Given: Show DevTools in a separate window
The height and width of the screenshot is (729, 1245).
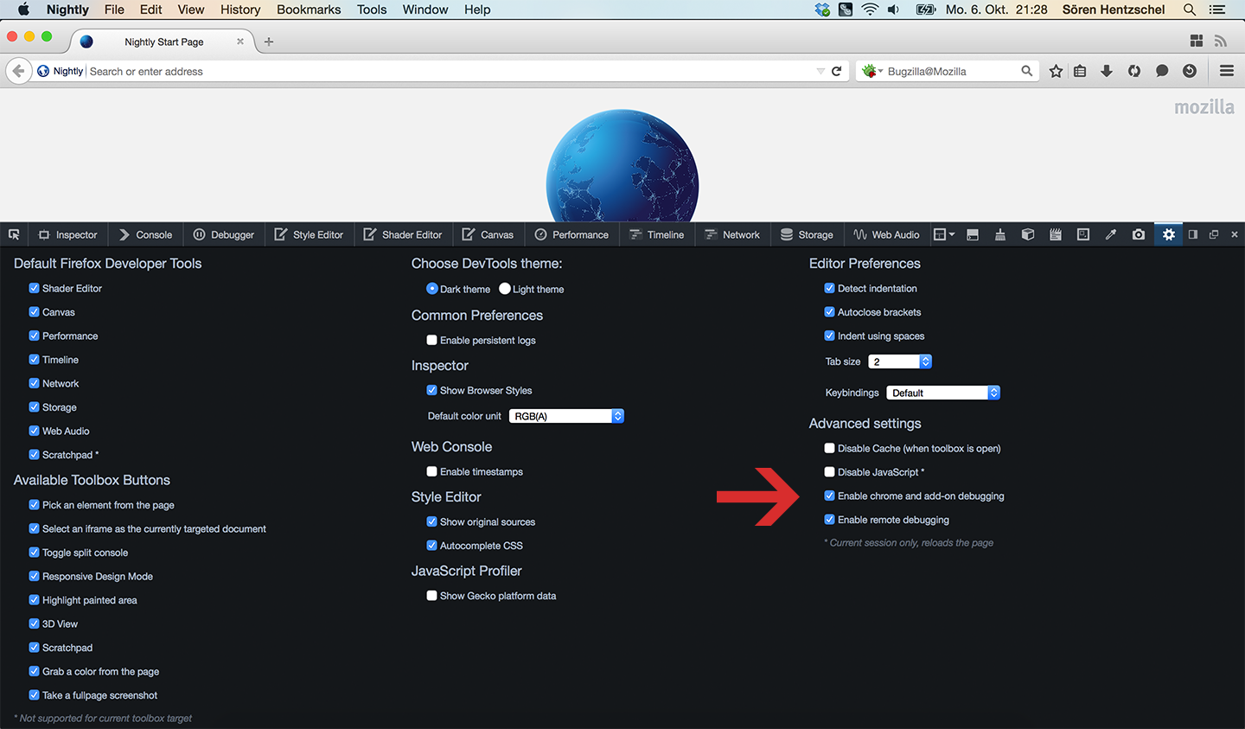Looking at the screenshot, I should [1214, 234].
